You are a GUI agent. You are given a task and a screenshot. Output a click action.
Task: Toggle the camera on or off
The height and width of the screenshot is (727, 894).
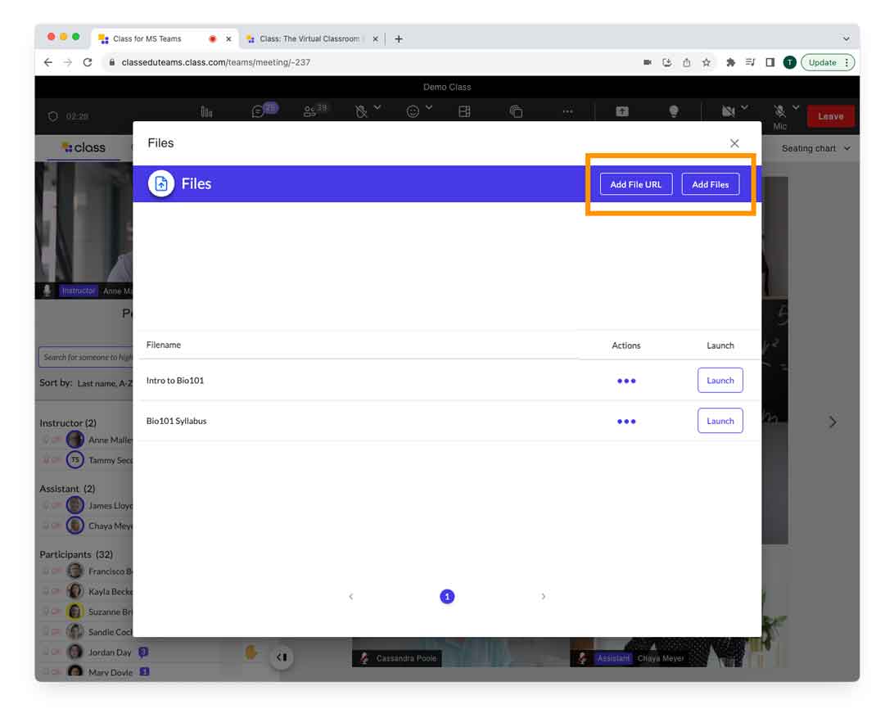tap(728, 111)
